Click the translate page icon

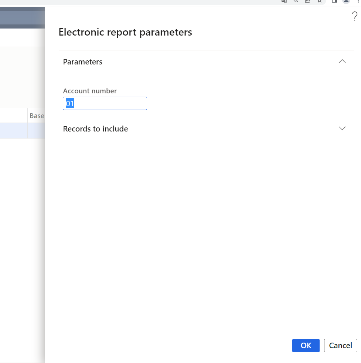[284, 1]
